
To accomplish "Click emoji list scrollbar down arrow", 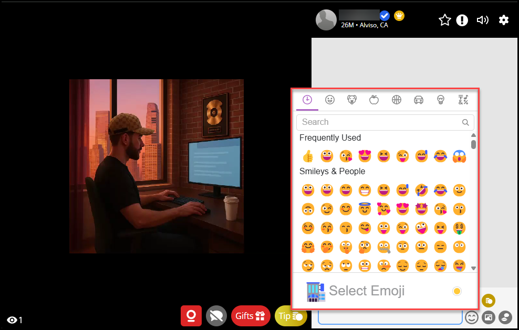I will coord(473,268).
